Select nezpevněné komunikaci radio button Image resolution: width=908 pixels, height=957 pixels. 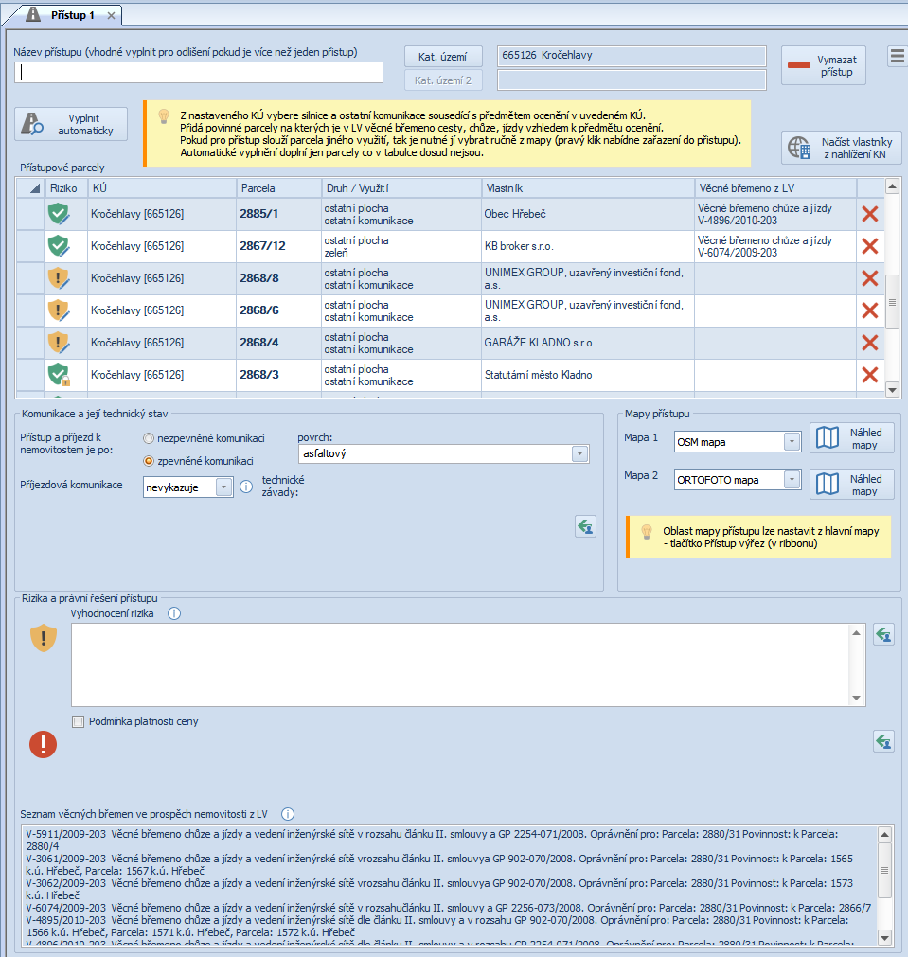click(x=149, y=438)
